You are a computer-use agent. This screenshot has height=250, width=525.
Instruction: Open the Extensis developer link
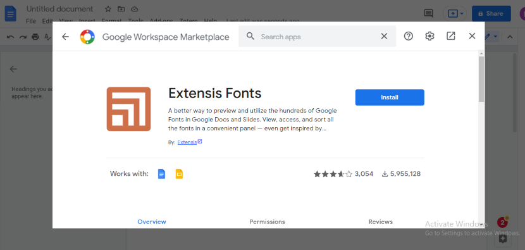pos(187,142)
